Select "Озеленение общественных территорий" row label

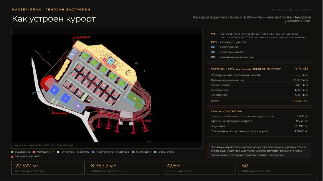pos(239,131)
